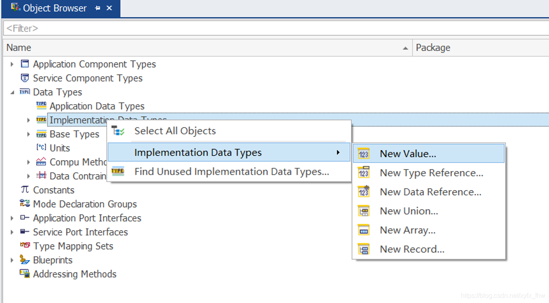Choose New Value from submenu
This screenshot has height=303, width=549.
point(429,154)
